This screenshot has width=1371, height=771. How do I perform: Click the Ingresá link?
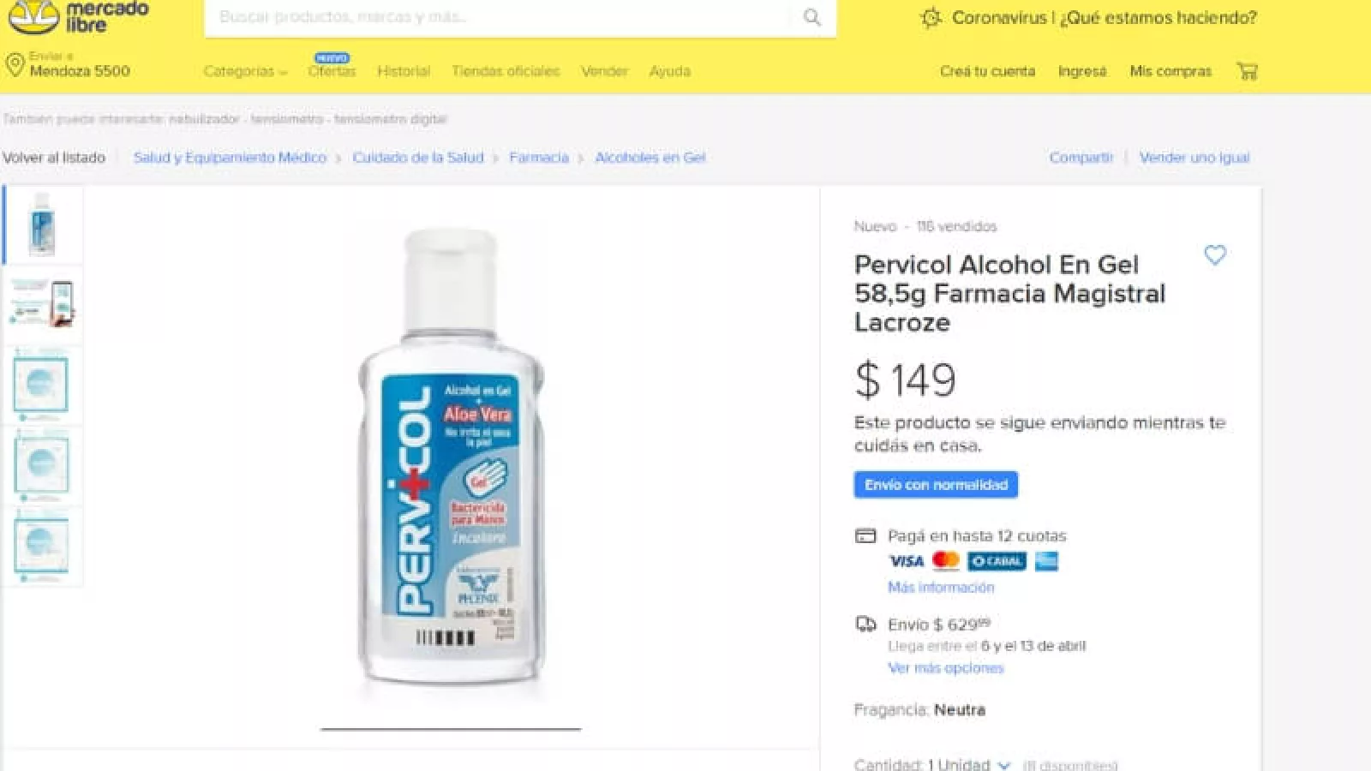click(1082, 71)
